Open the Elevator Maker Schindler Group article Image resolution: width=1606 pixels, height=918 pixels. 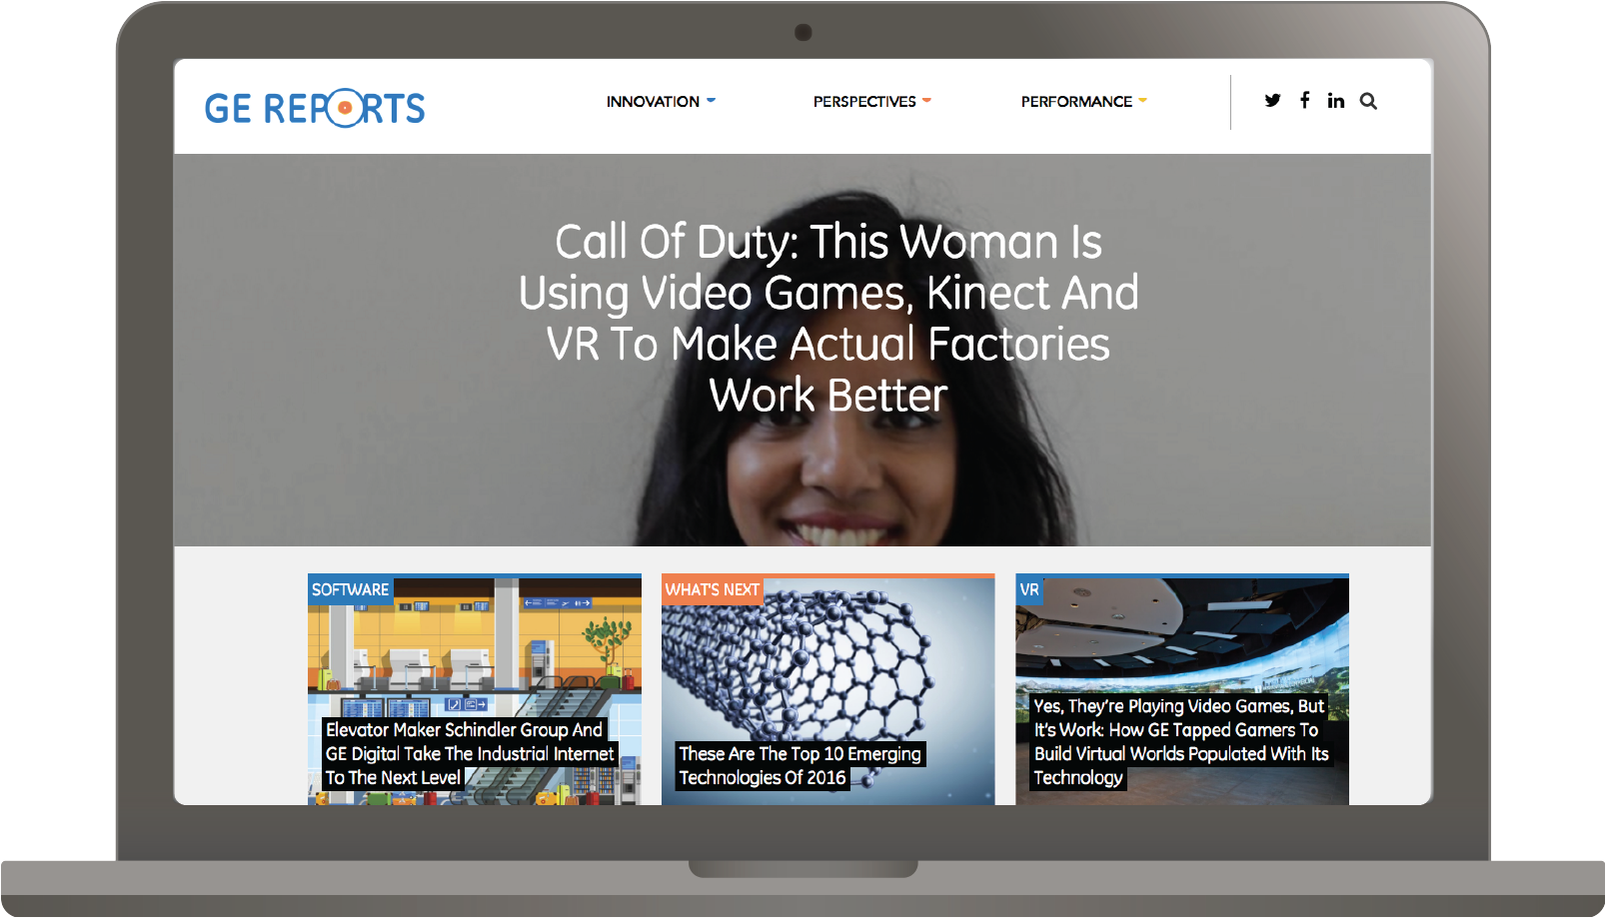470,754
